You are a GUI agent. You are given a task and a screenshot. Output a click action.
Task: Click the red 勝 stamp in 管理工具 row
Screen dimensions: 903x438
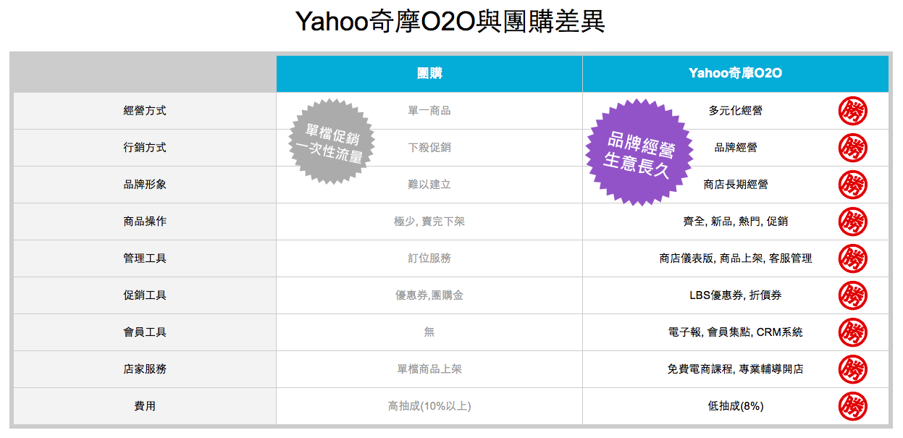pyautogui.click(x=852, y=258)
